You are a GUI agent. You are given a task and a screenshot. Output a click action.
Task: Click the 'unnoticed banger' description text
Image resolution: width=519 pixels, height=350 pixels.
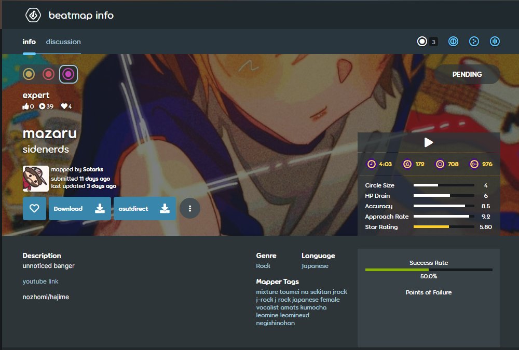(x=48, y=266)
